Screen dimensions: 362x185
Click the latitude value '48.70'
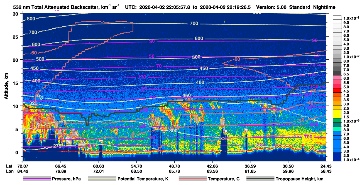click(174, 166)
